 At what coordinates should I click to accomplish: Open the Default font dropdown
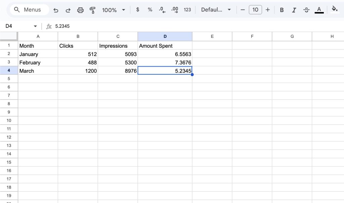216,10
